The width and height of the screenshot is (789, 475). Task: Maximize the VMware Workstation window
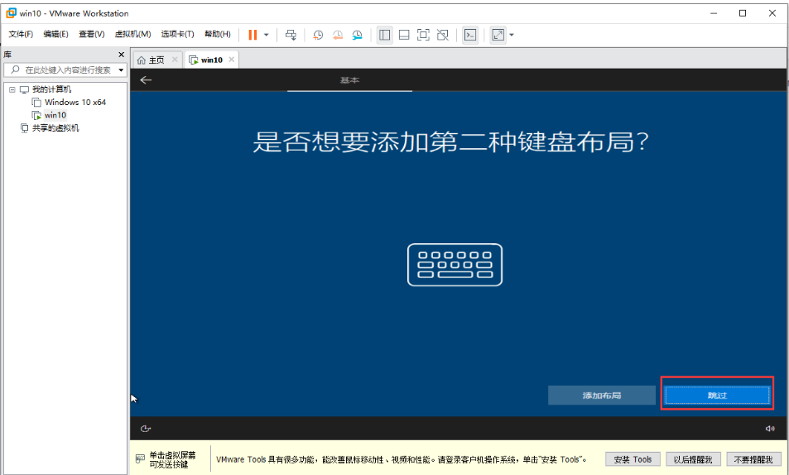pos(743,13)
